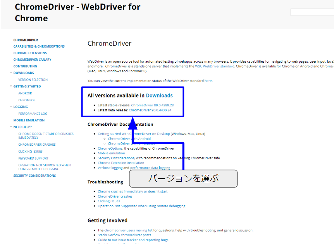This screenshot has height=244, width=334.
Task: Open Mobile emulation documentation link
Action: (x=111, y=153)
